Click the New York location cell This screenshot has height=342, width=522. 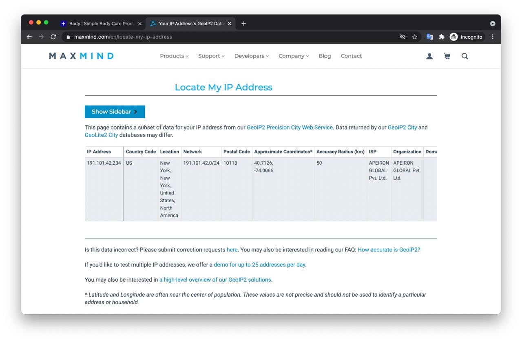[x=169, y=189]
